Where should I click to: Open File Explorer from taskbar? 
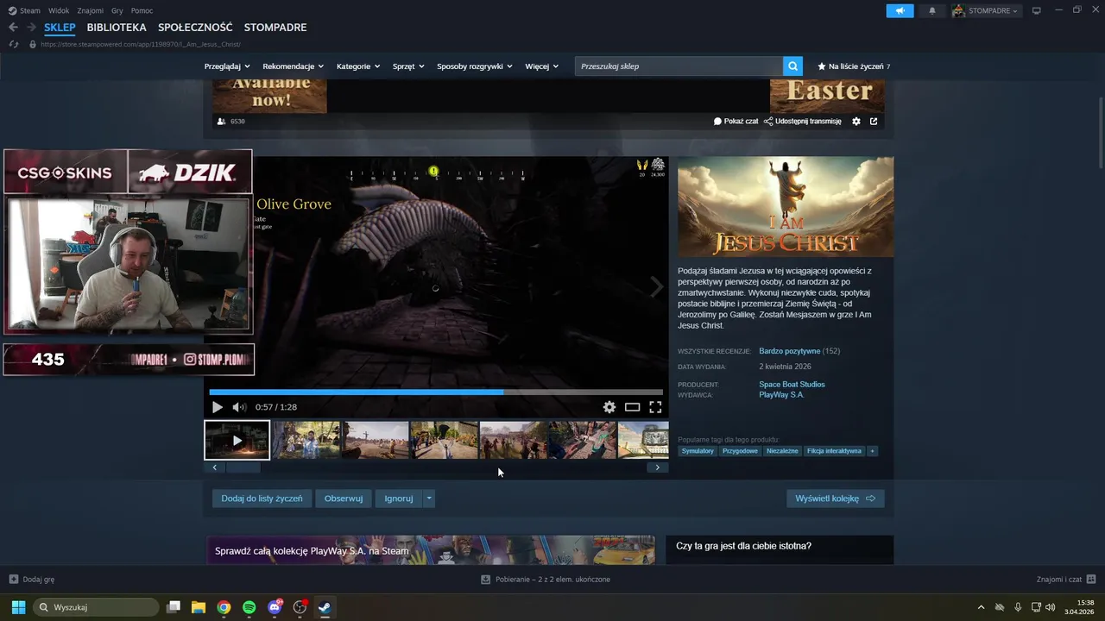[199, 607]
